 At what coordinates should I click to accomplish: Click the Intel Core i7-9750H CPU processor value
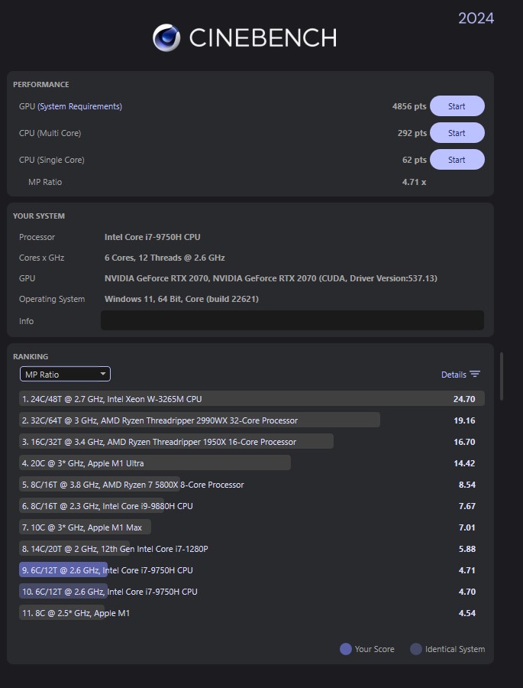point(152,237)
